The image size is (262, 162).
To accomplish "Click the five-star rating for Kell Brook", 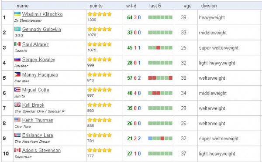I will (100, 105).
